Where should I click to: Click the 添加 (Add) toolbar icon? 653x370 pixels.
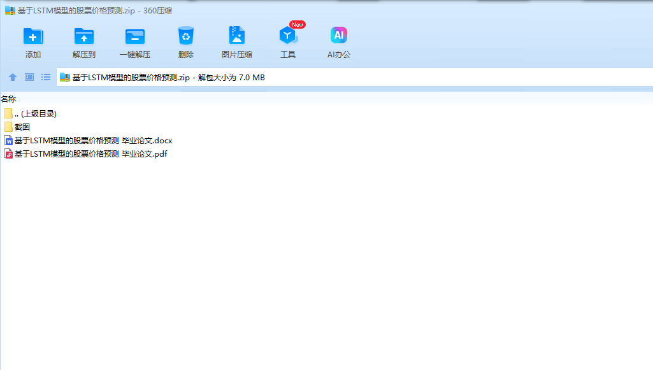coord(33,36)
